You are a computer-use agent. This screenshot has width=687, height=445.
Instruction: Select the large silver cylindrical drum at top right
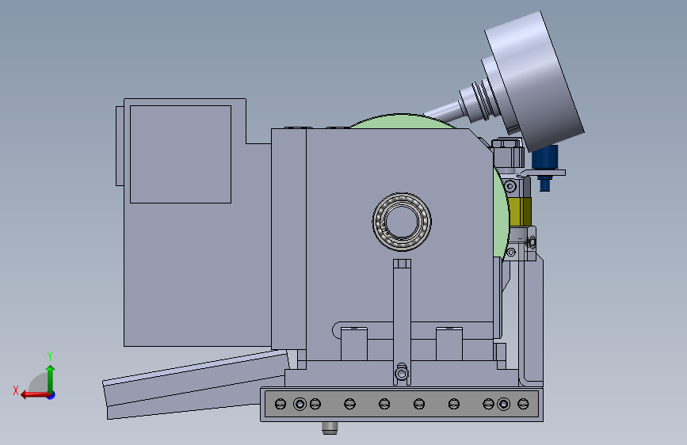[534, 81]
